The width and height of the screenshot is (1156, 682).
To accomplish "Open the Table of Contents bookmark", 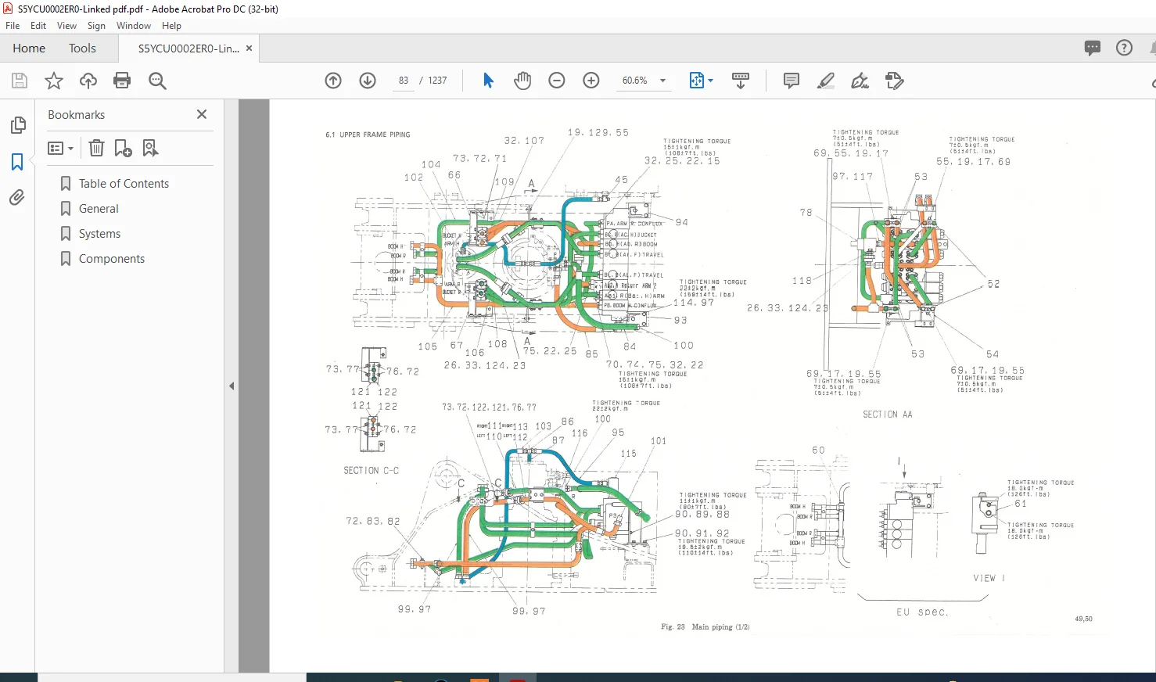I will tap(124, 184).
